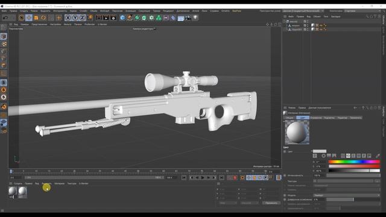
Task: Click the Apply button in coordinates panel
Action: tap(271, 203)
